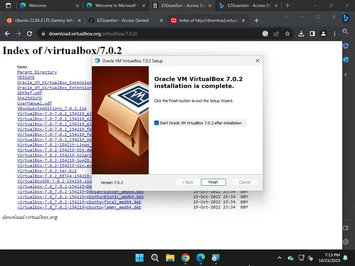Image resolution: width=355 pixels, height=266 pixels.
Task: Open Microsoft 365 sidebar icon
Action: tap(346, 46)
